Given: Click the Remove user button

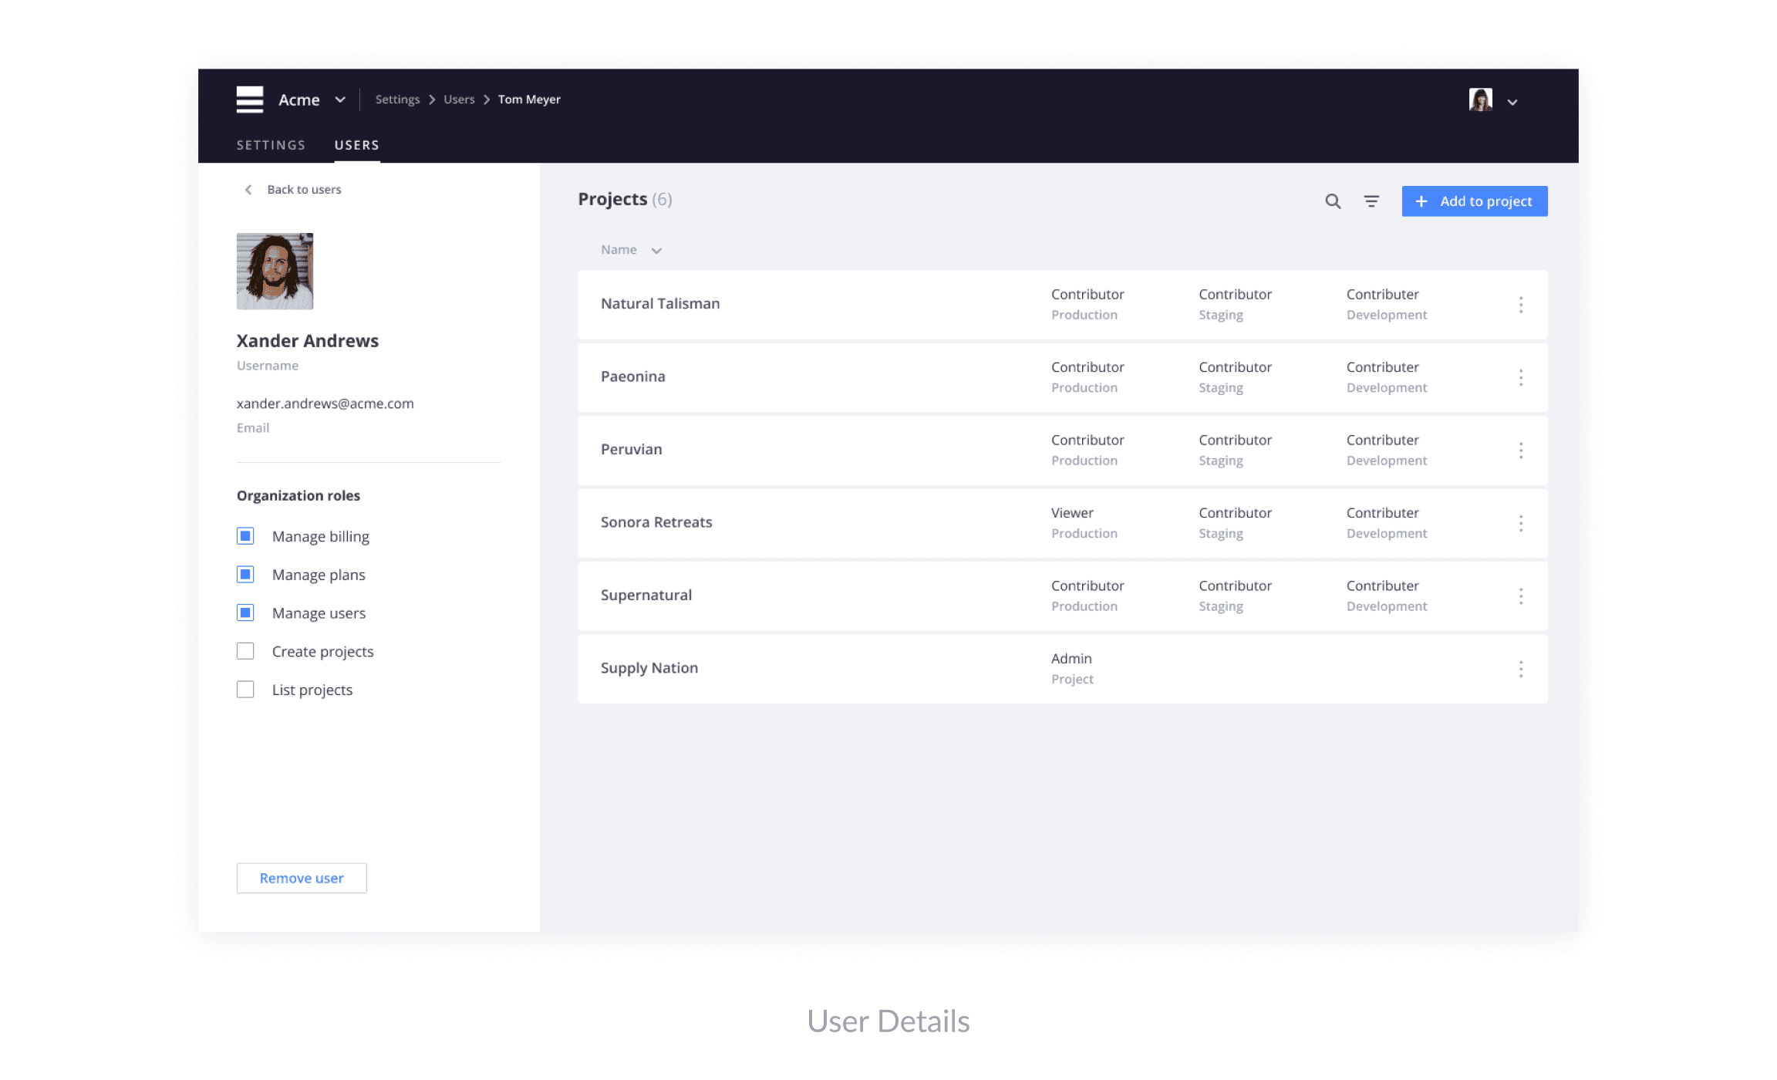Looking at the screenshot, I should click(299, 877).
